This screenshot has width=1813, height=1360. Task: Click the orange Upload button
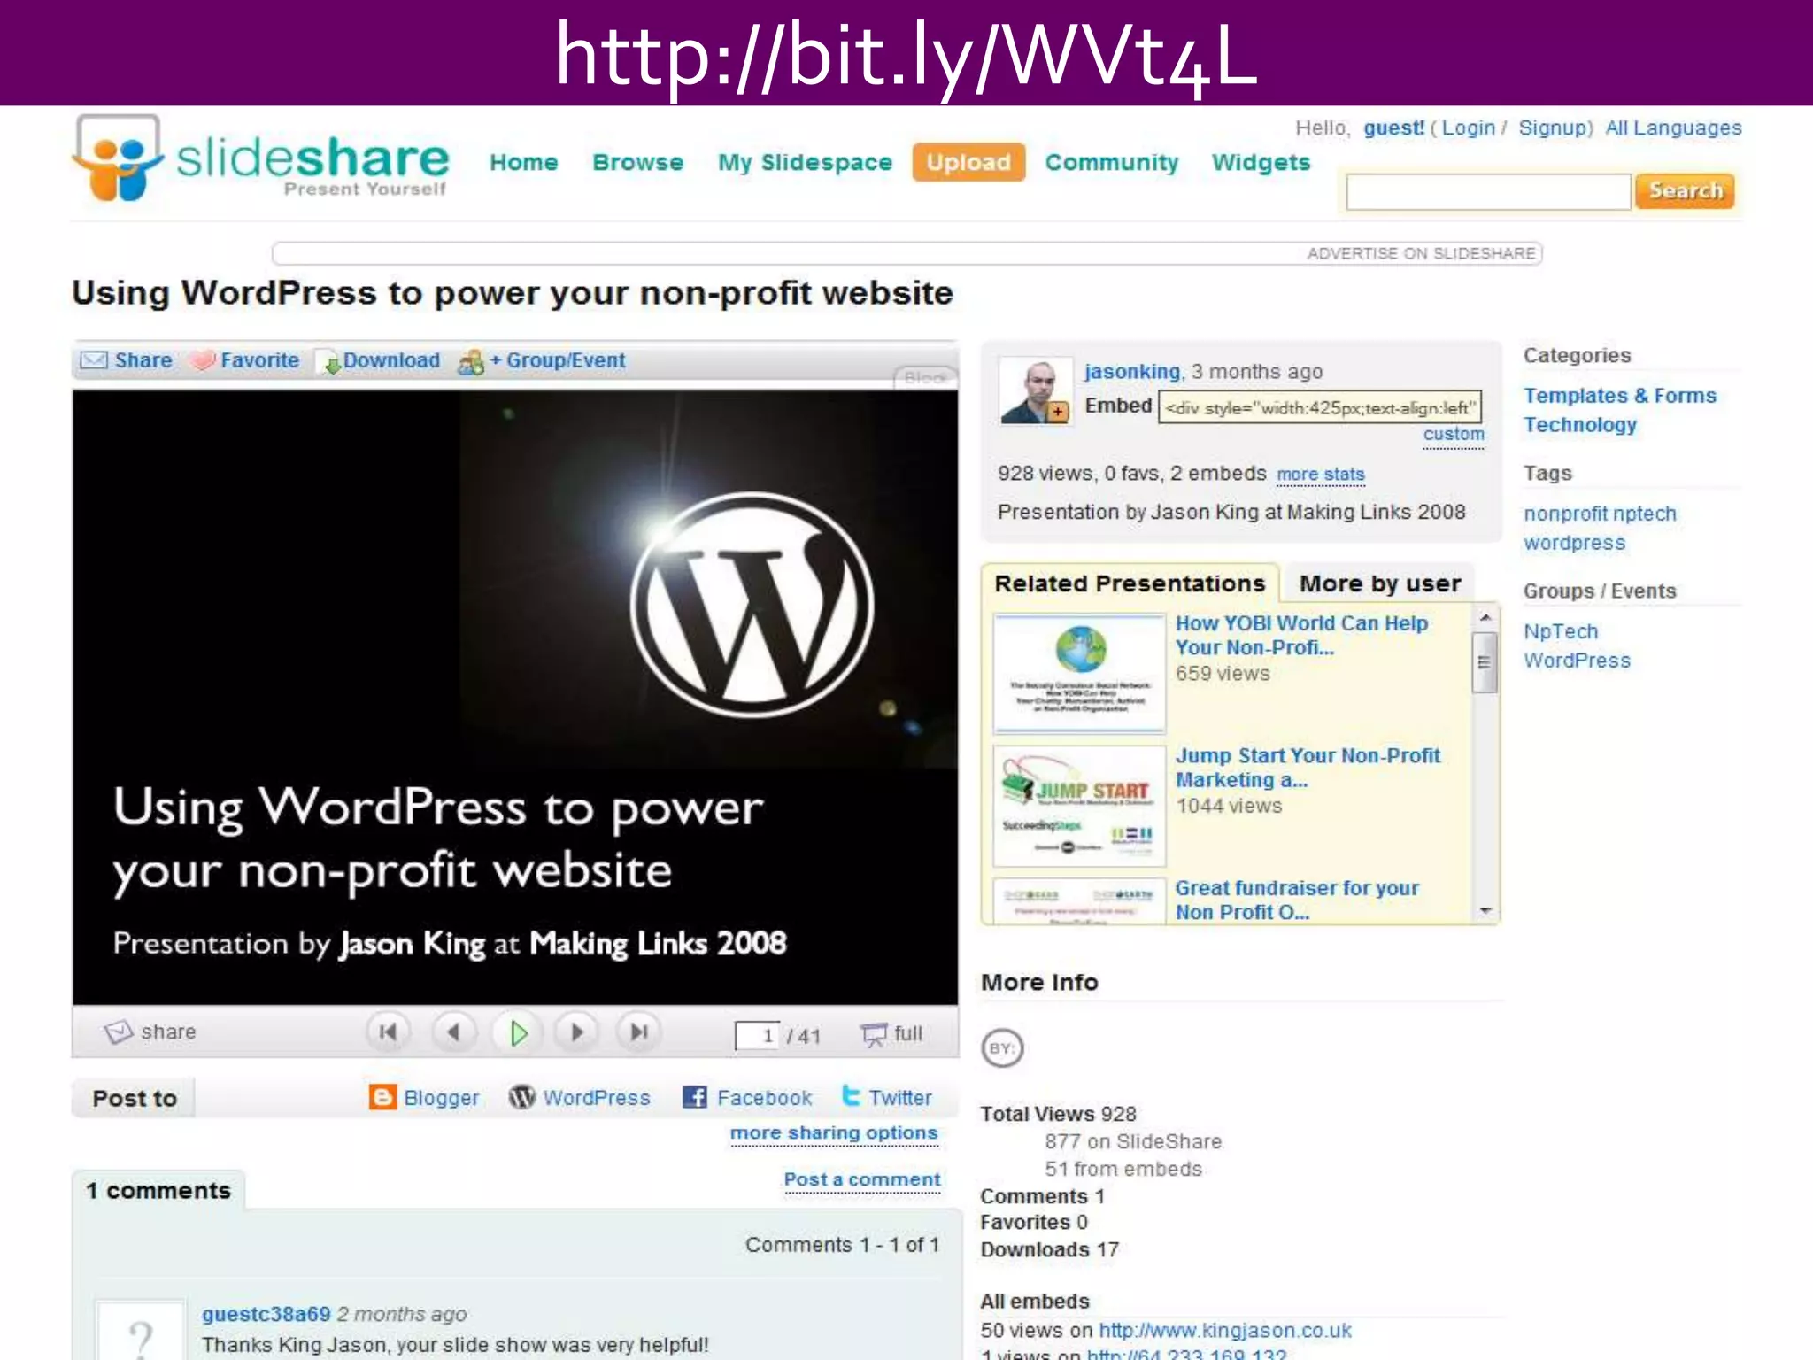(x=968, y=162)
